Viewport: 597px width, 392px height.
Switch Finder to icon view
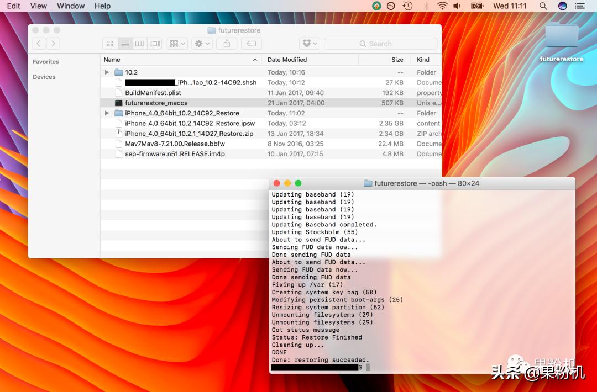[x=110, y=44]
